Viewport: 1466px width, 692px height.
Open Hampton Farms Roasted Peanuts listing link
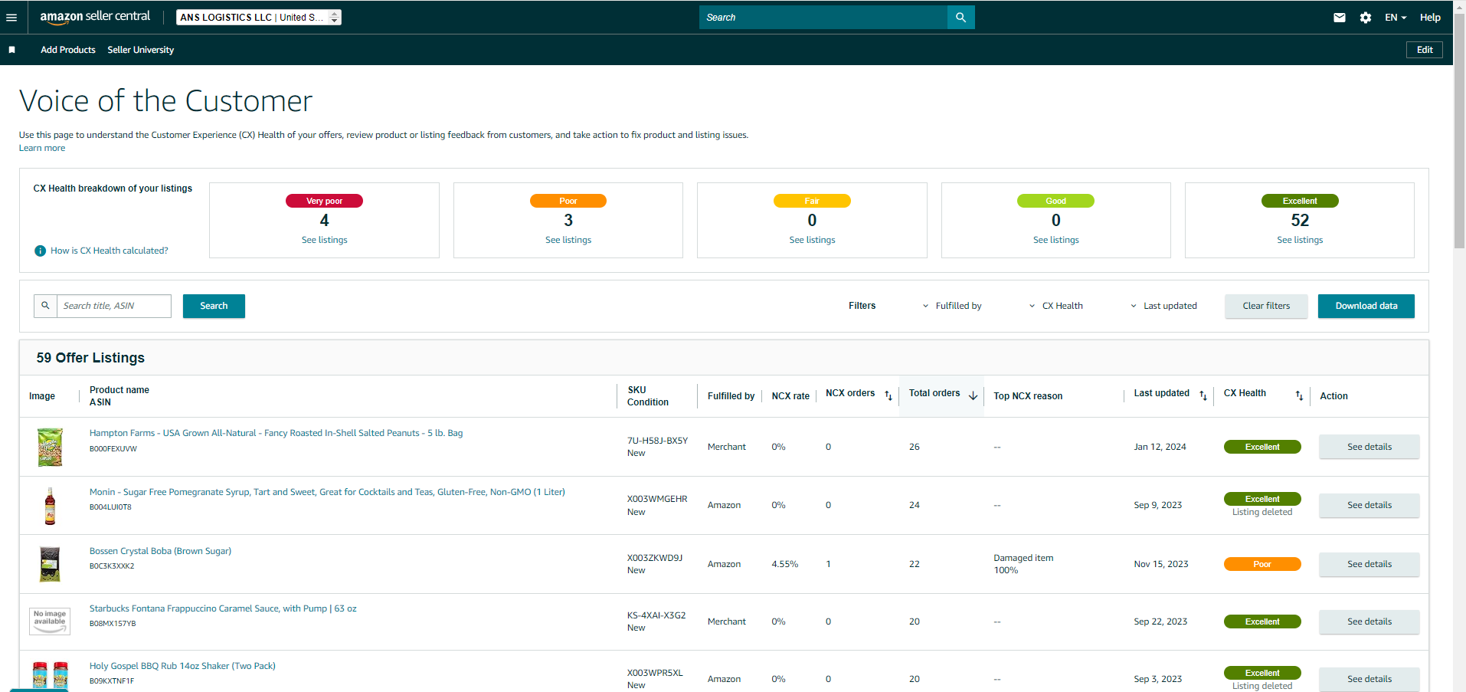coord(276,433)
